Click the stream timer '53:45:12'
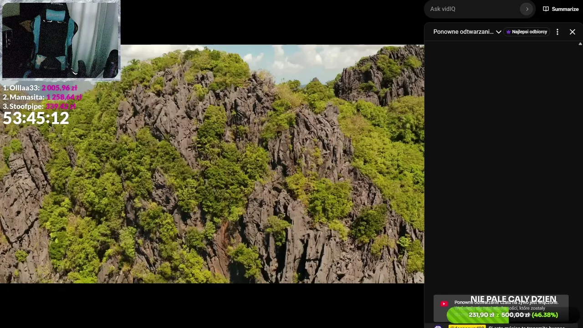583x328 pixels. click(36, 118)
